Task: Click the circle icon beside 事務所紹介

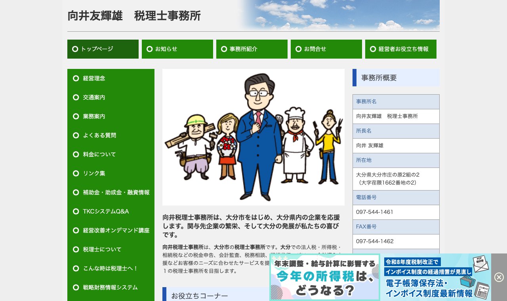Action: [224, 49]
